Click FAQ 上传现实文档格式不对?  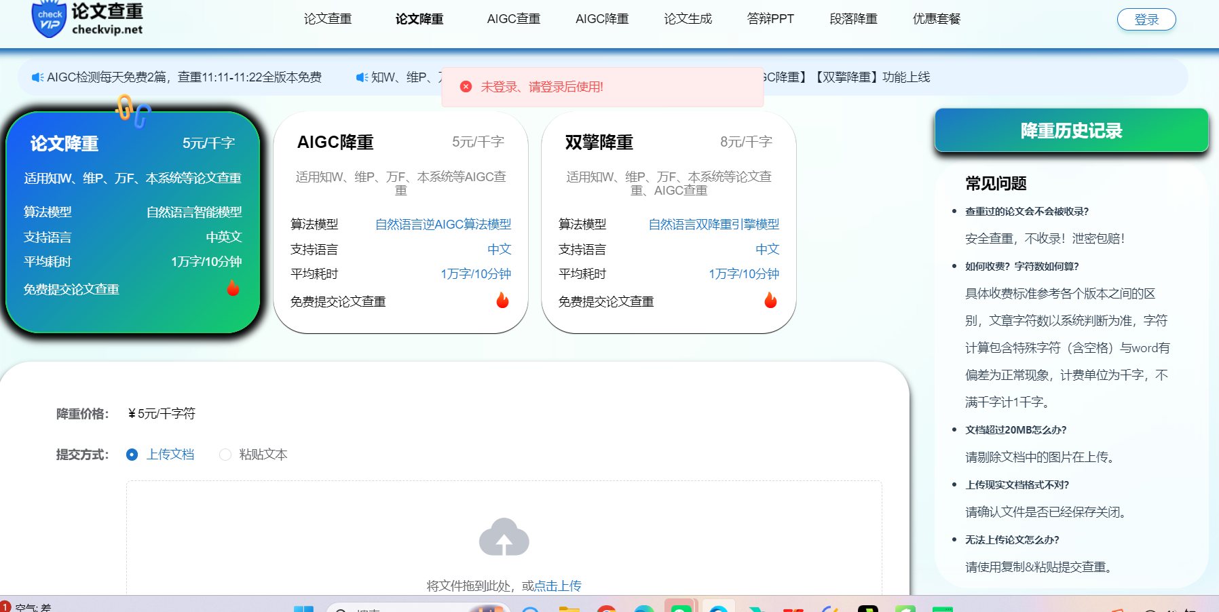[x=1017, y=485]
